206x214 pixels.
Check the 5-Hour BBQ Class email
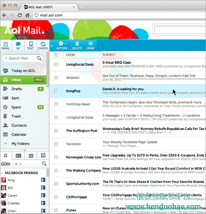point(56,65)
